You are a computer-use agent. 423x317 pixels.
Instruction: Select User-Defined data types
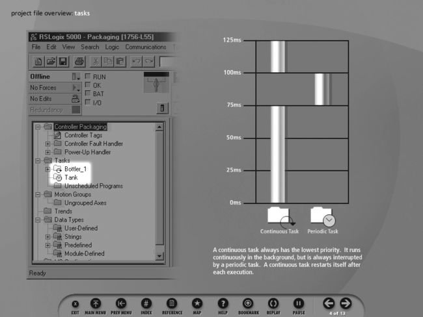coord(81,228)
